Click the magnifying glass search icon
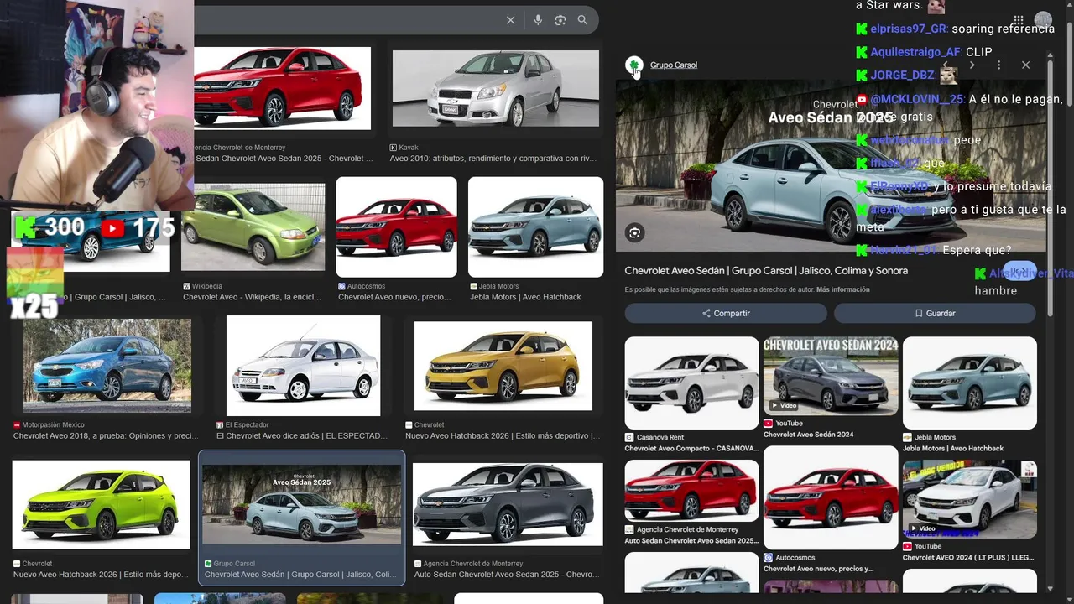The width and height of the screenshot is (1074, 604). 582,20
